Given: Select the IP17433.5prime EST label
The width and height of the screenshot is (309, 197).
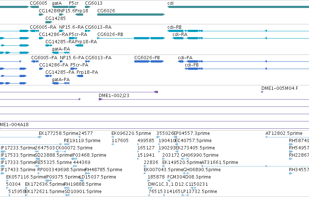Looking at the screenshot, I should pyautogui.click(x=18, y=170).
